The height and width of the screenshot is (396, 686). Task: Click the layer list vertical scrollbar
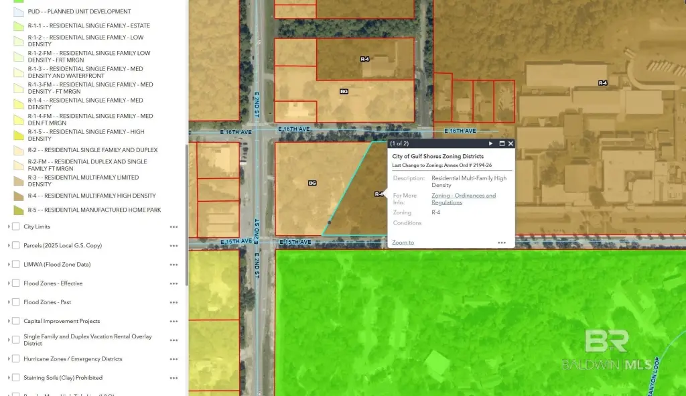186,214
